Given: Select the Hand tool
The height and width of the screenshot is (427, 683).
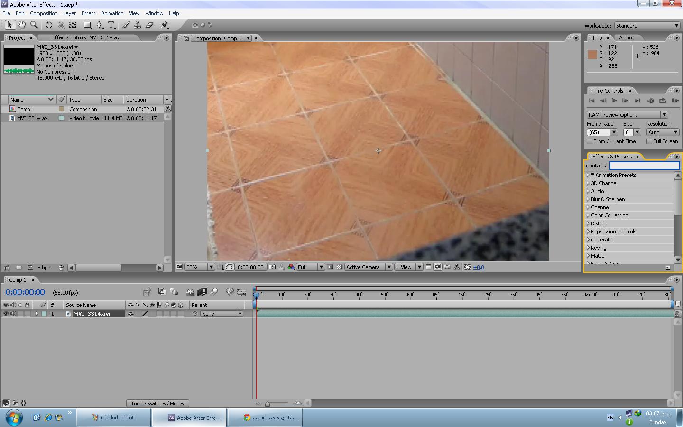Looking at the screenshot, I should tap(22, 25).
